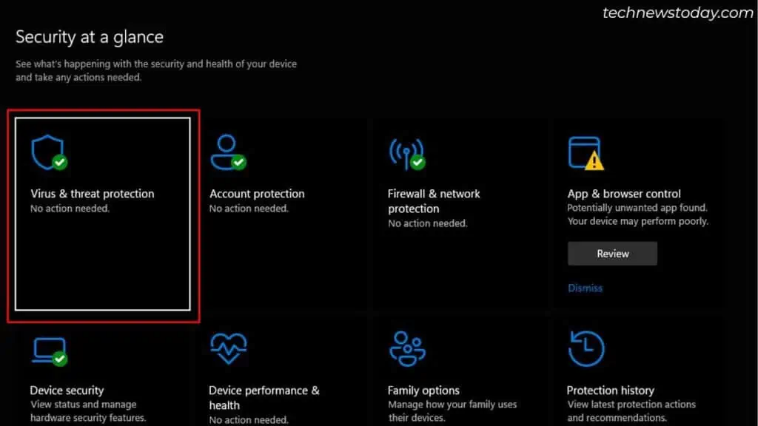This screenshot has height=426, width=758.
Task: Select the Account protection person icon
Action: tap(228, 151)
